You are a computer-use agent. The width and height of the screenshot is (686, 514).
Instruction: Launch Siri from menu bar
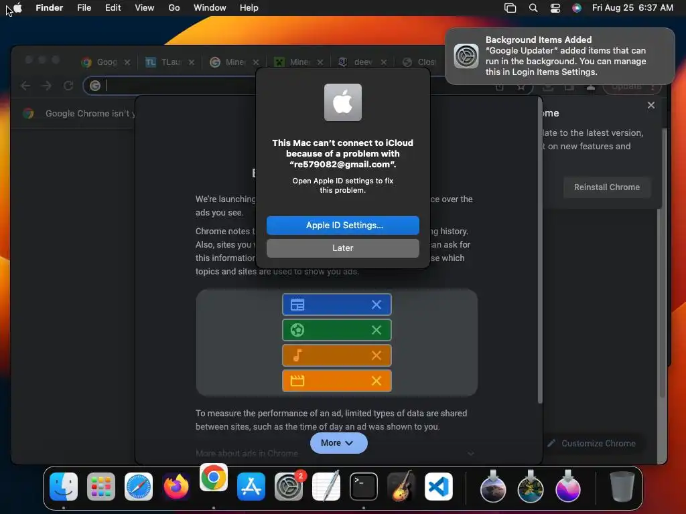click(577, 8)
